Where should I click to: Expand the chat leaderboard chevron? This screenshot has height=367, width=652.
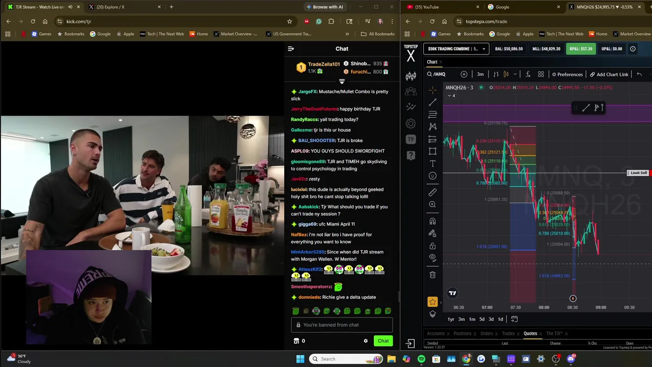(342, 82)
